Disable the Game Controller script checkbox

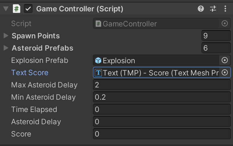[29, 9]
